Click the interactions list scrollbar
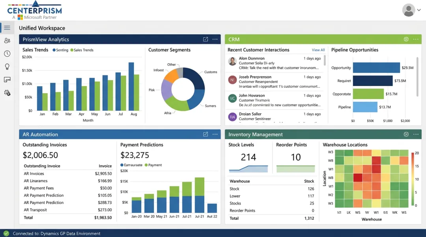This screenshot has height=237, width=426. (x=325, y=61)
